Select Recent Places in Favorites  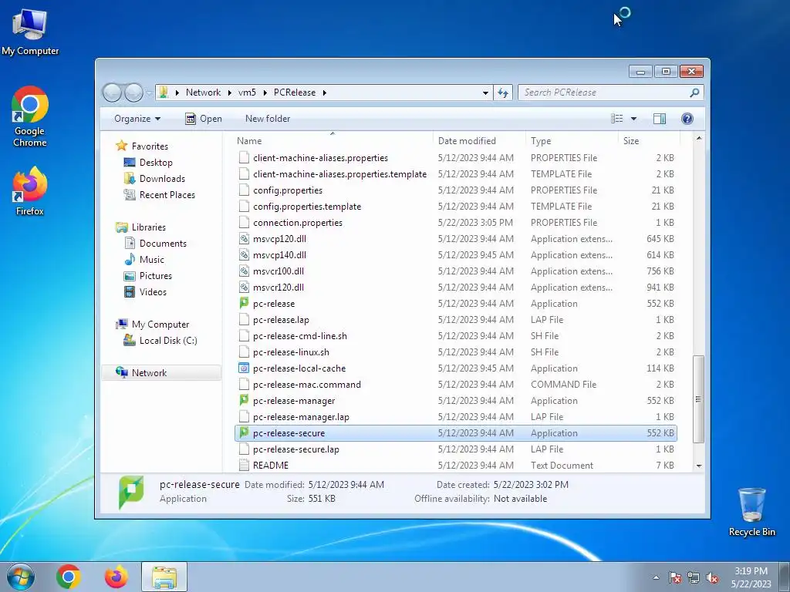[x=167, y=194]
